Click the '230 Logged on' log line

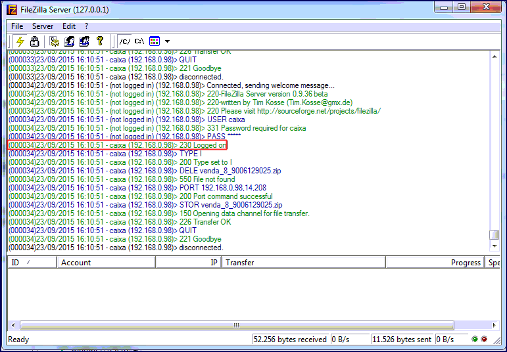click(x=117, y=145)
